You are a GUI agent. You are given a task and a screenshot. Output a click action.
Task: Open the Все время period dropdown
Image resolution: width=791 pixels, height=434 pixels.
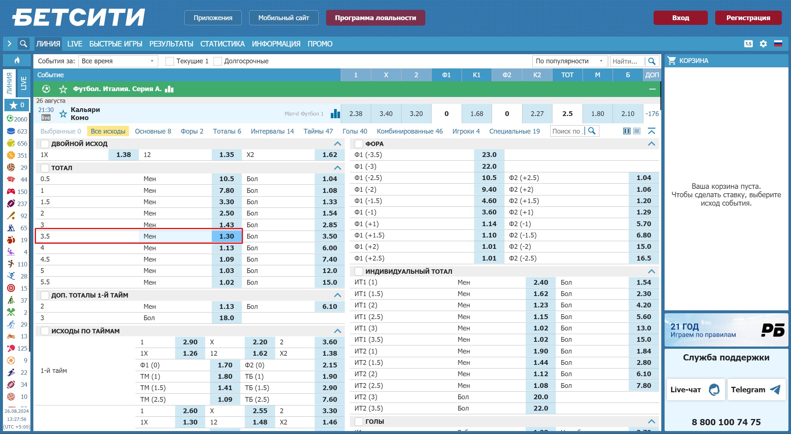tap(118, 61)
